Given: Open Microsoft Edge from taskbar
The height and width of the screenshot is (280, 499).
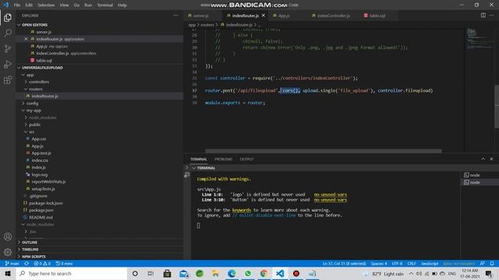Looking at the screenshot, I should [x=232, y=273].
